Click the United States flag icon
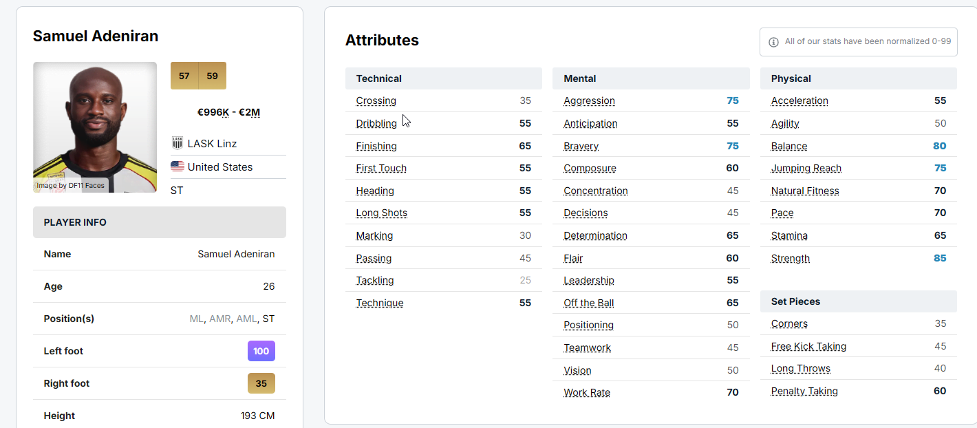This screenshot has height=428, width=977. (177, 167)
